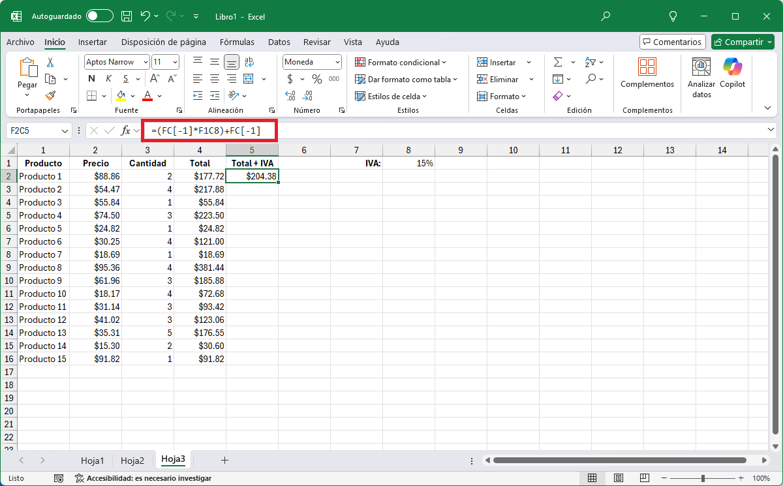The width and height of the screenshot is (783, 486).
Task: Open Complementos add-ins
Action: pos(647,73)
